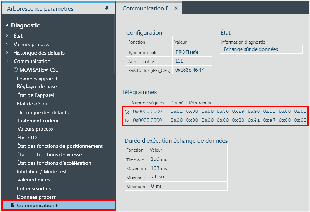Expand Historique des défauts node
The width and height of the screenshot is (310, 212).
(x=7, y=53)
